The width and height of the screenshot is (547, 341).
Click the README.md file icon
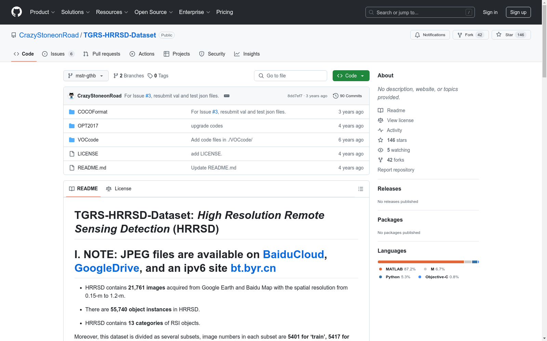pos(72,168)
